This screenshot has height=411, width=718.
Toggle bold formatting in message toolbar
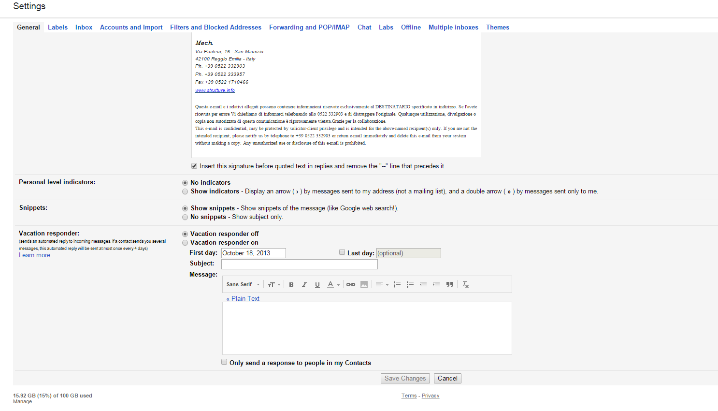(x=291, y=285)
